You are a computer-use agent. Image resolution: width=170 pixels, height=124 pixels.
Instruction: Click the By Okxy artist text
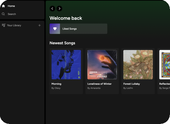[56, 88]
